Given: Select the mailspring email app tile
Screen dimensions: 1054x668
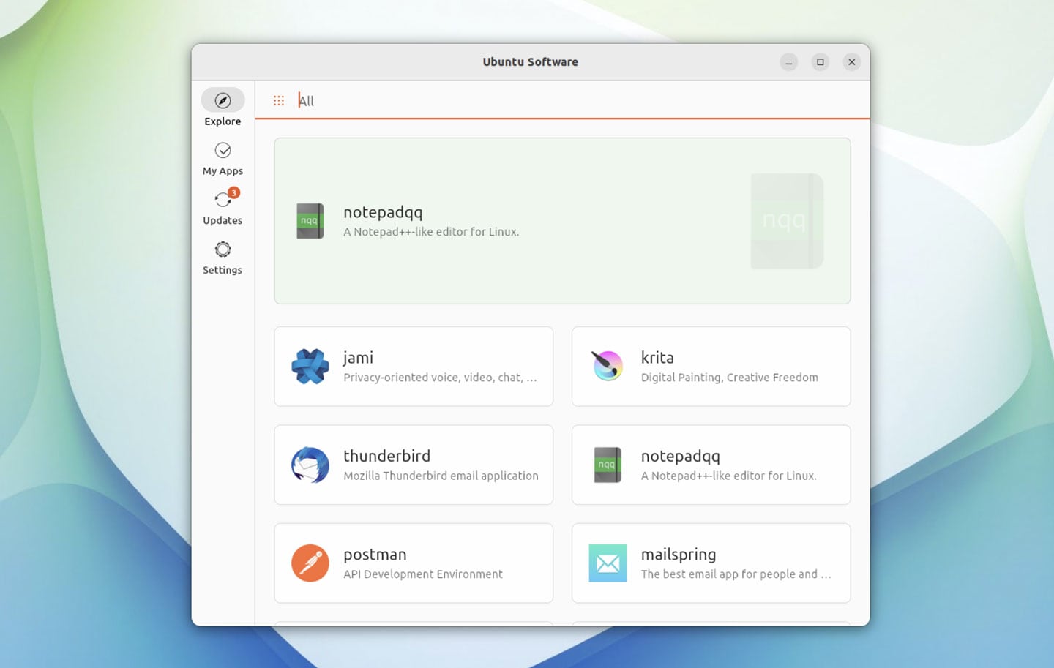Looking at the screenshot, I should [x=710, y=563].
